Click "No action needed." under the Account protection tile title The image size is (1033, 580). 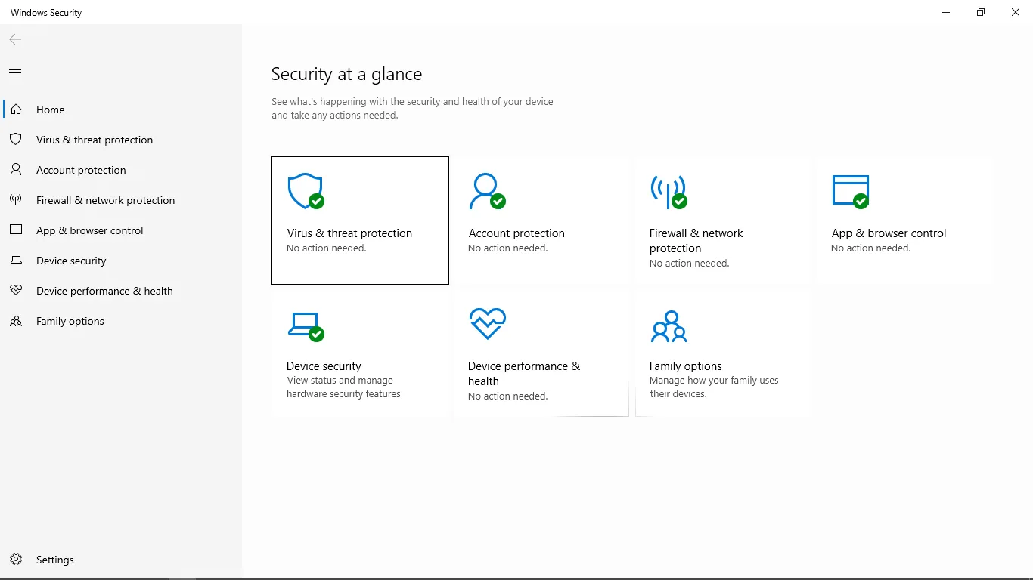point(508,248)
